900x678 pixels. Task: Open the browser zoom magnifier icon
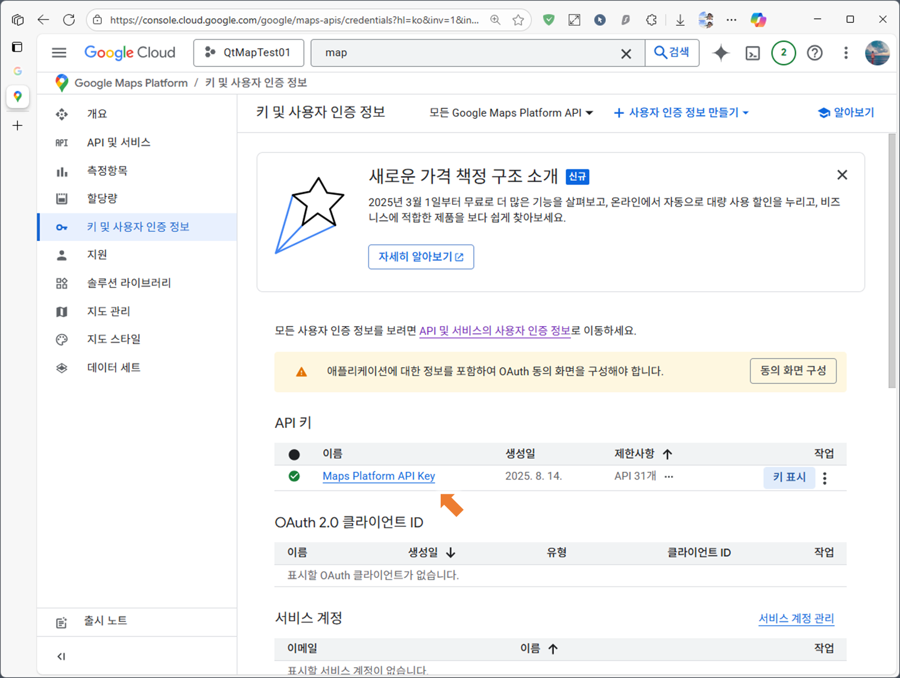pos(496,20)
